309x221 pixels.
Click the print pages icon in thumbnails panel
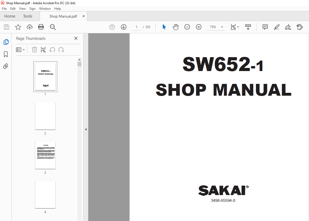tap(43, 50)
